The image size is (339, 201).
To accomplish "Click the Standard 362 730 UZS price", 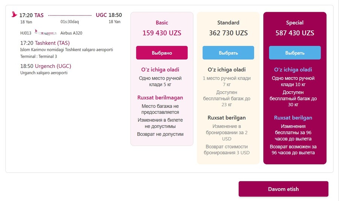I will 228,33.
